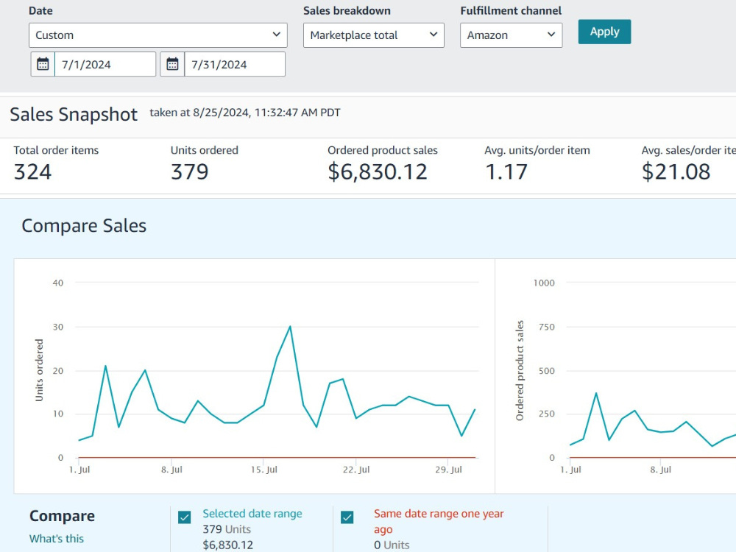Focus the 7/1/2024 start date field

click(x=105, y=64)
